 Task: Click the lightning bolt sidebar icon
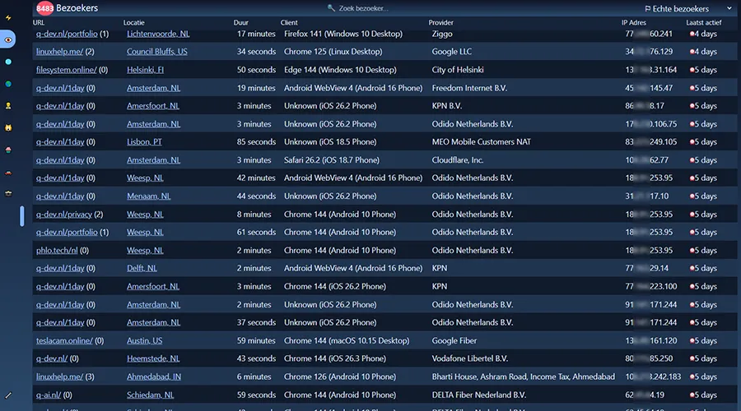click(8, 18)
